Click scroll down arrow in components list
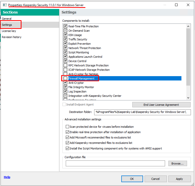Image resolution: width=195 pixels, height=186 pixels. point(188,98)
